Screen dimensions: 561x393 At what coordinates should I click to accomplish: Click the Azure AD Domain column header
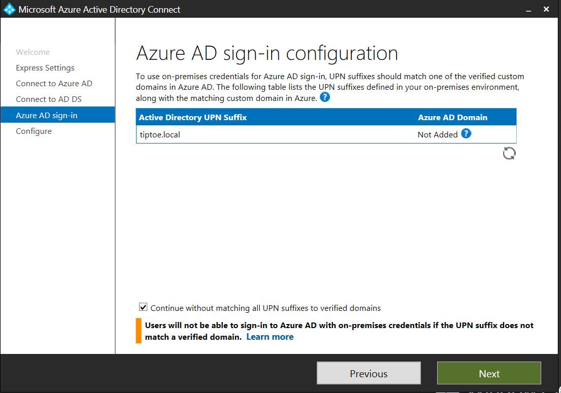(x=452, y=117)
